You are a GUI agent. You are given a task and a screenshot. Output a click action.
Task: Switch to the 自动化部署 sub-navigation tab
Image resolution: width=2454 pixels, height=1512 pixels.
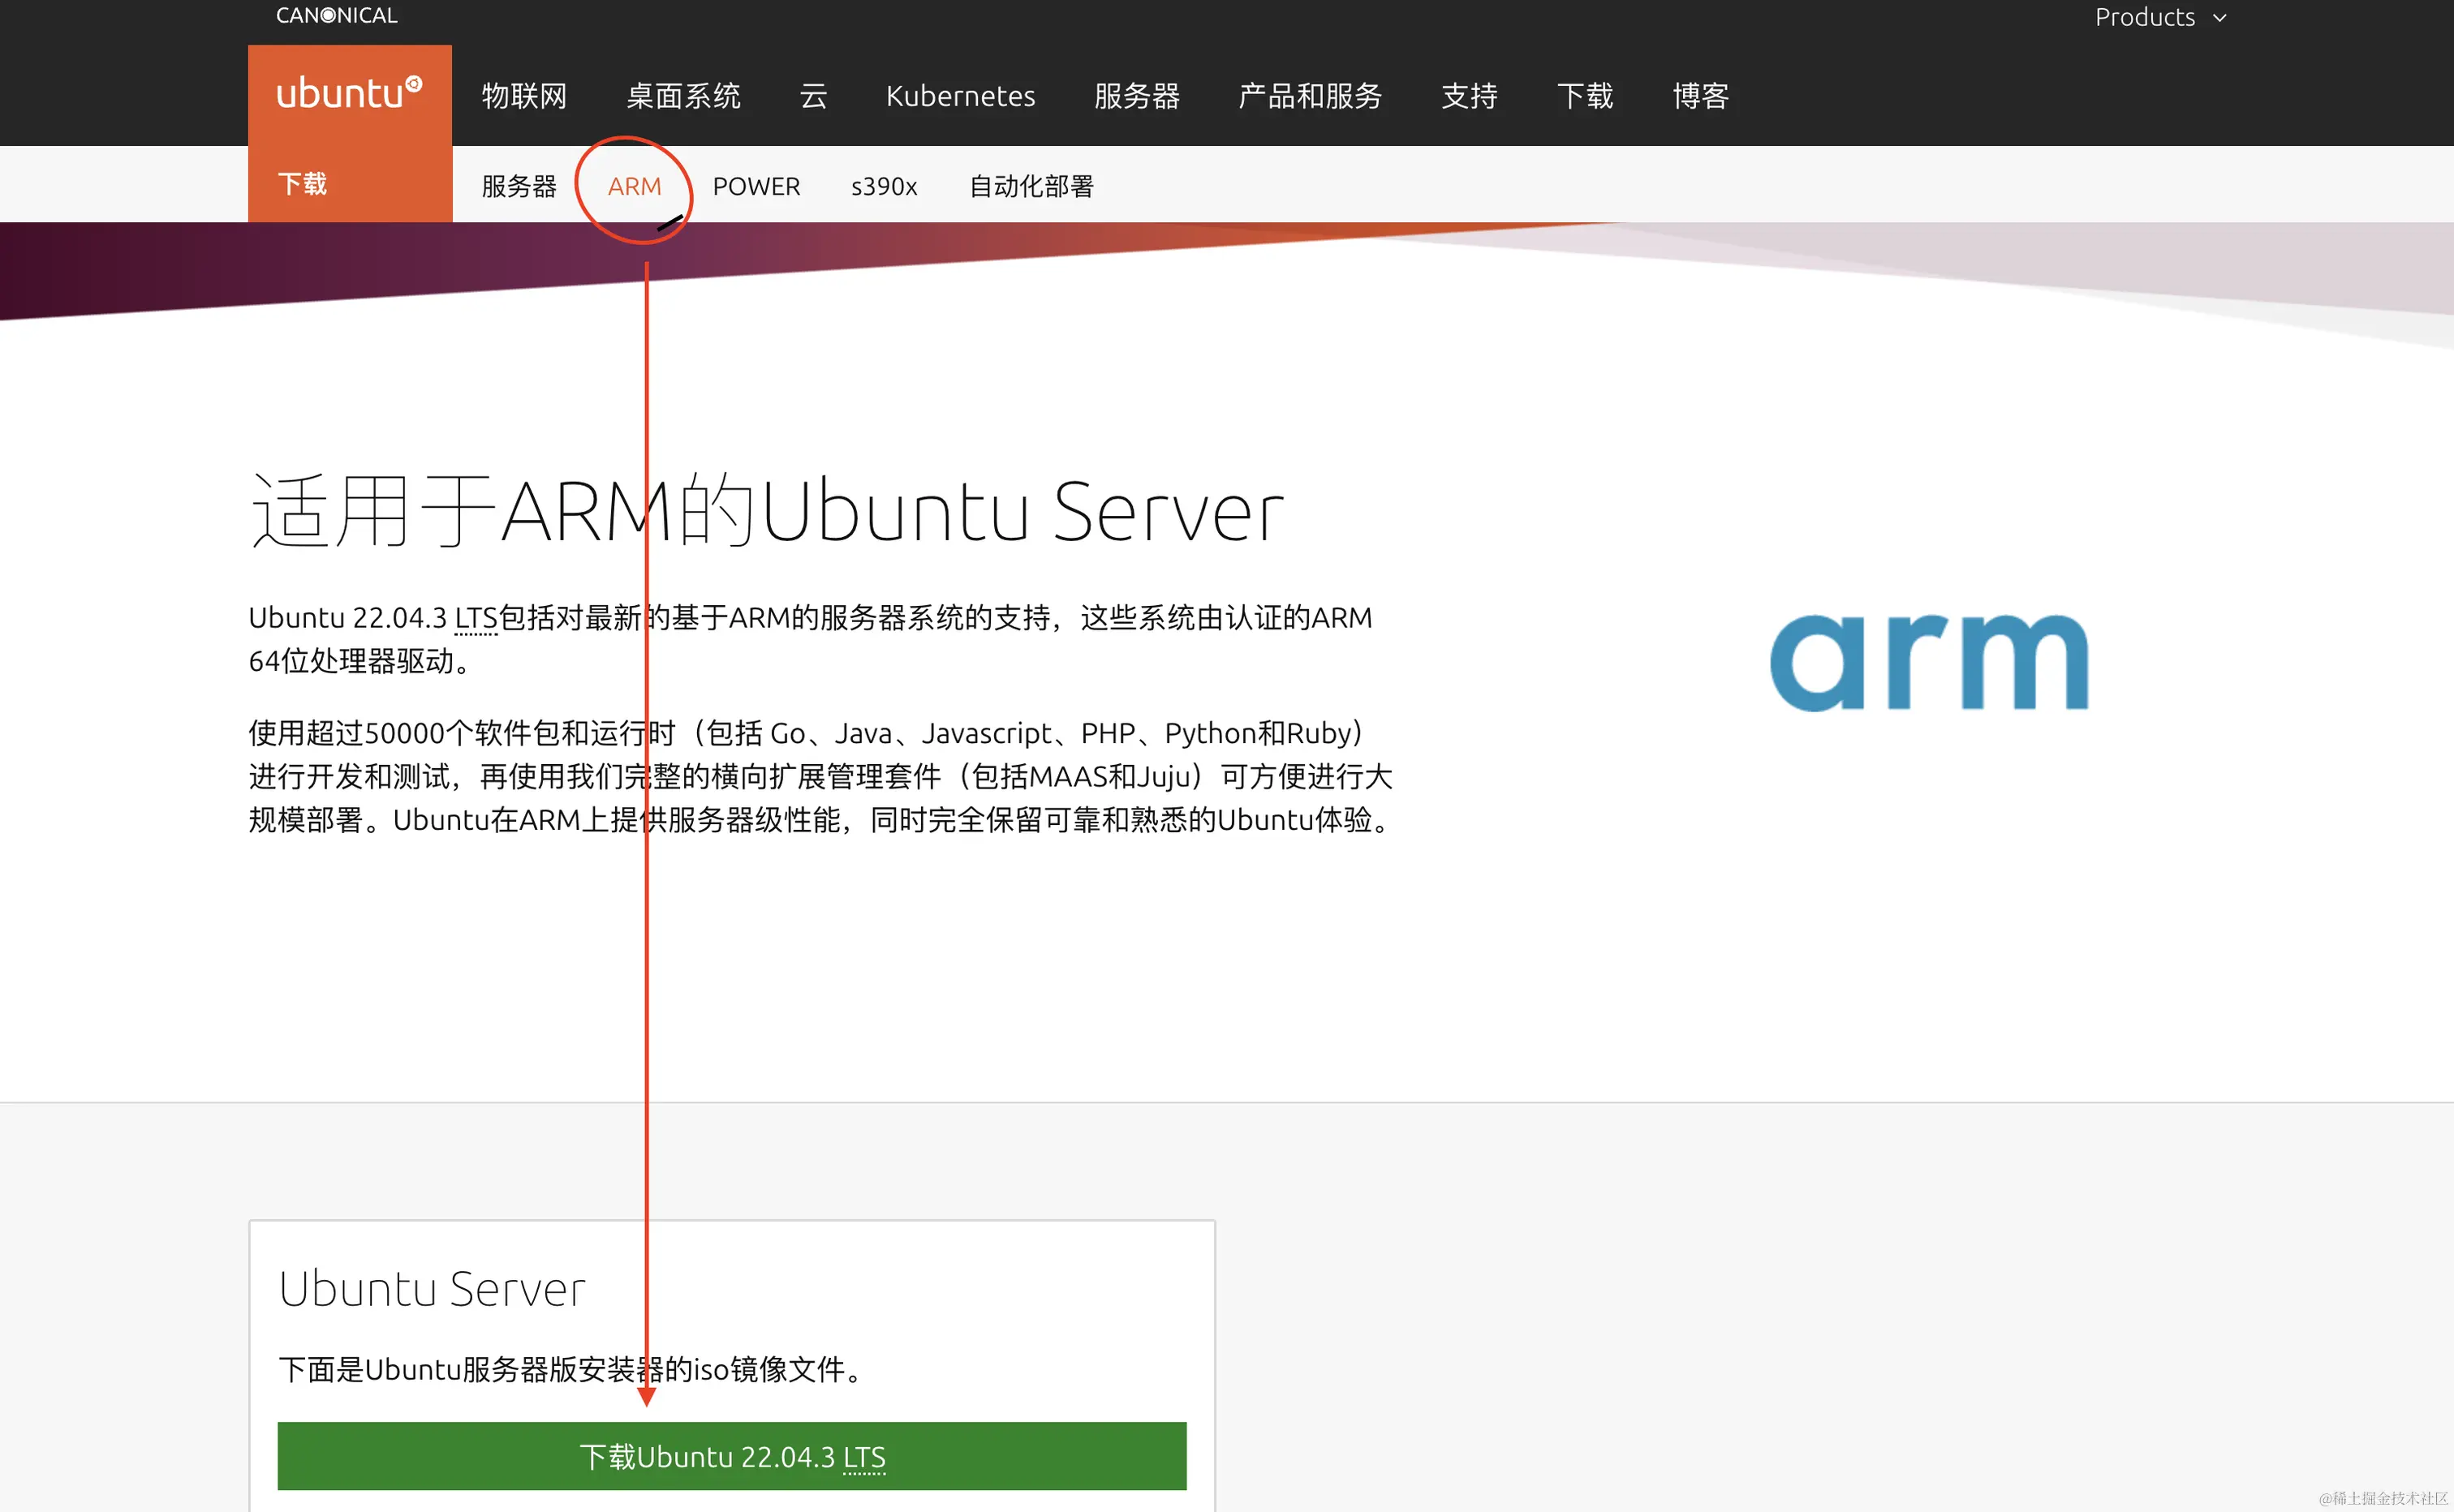pos(1031,186)
